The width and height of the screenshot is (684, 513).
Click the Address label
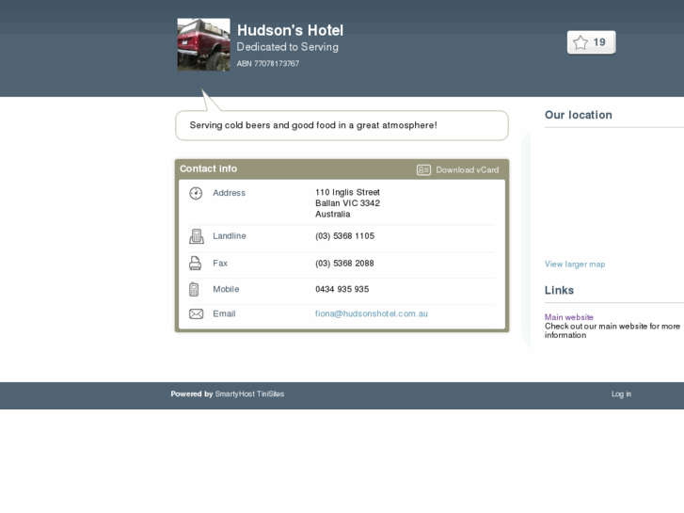[x=229, y=193]
